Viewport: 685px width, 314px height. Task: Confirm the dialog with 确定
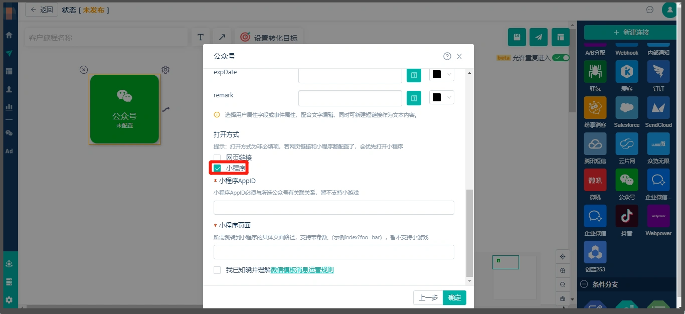coord(455,297)
